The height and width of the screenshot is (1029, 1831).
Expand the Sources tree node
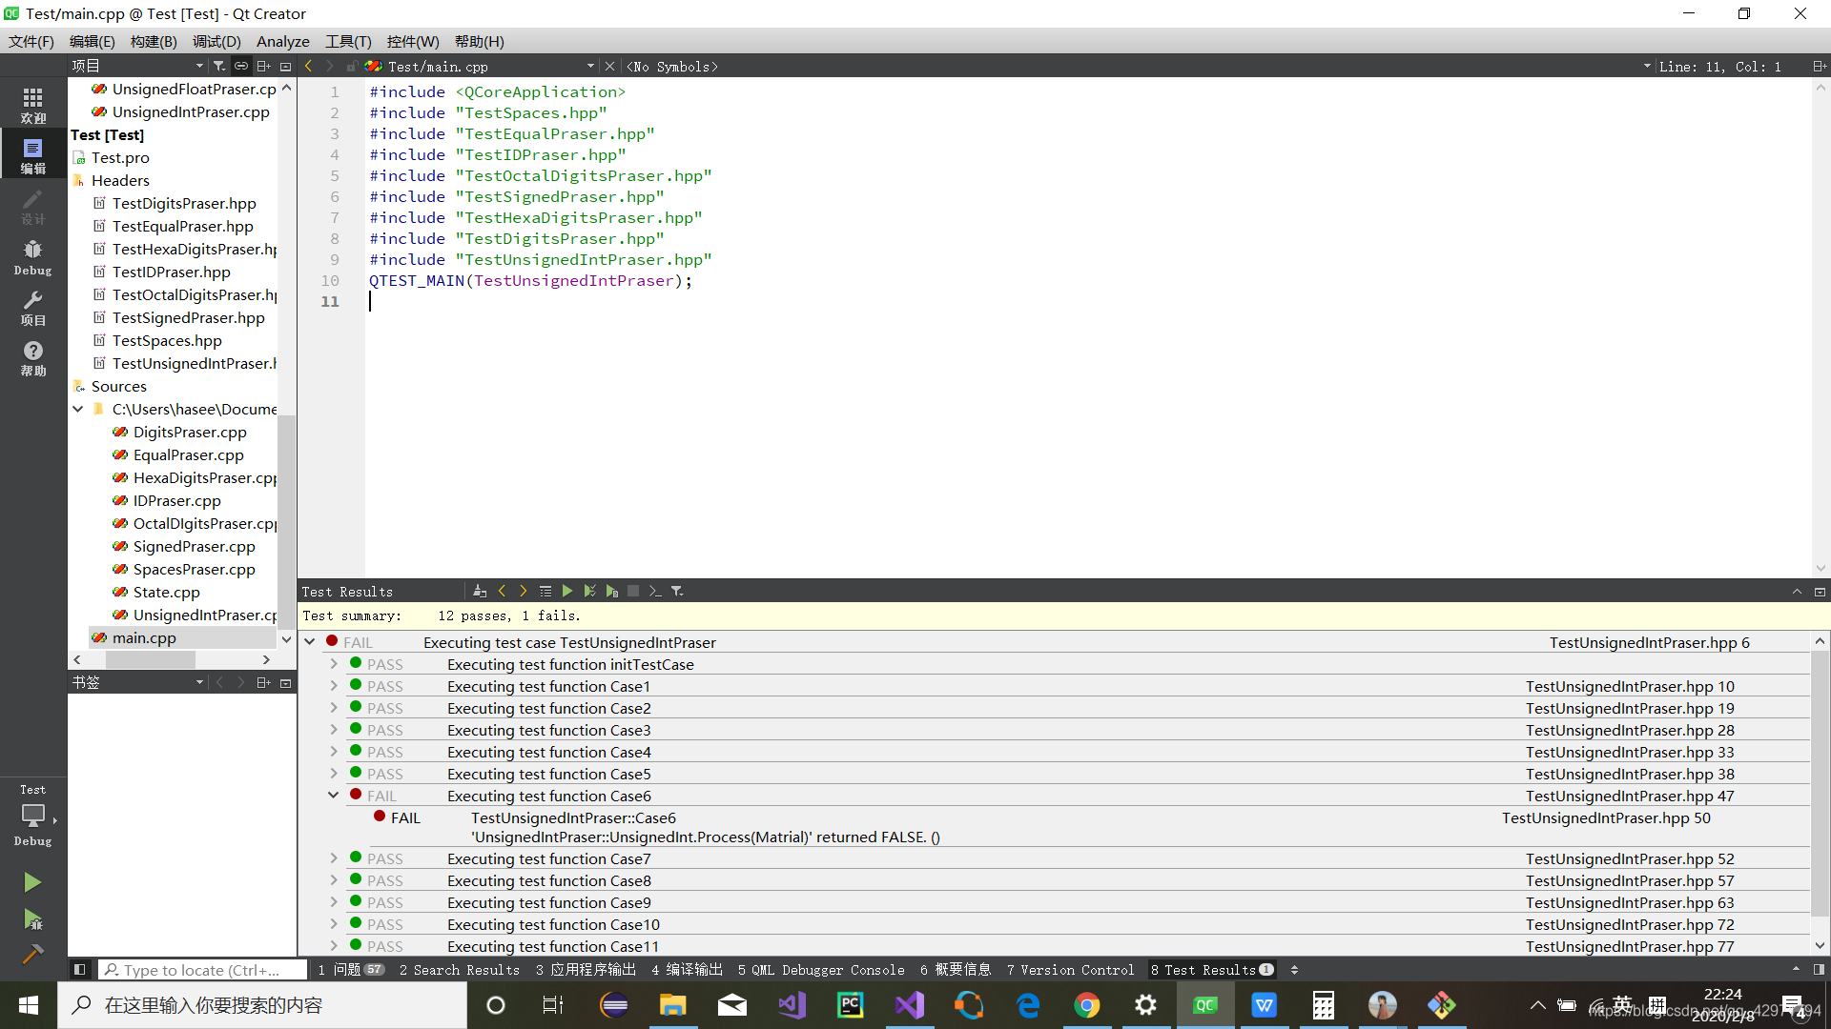[x=78, y=386]
